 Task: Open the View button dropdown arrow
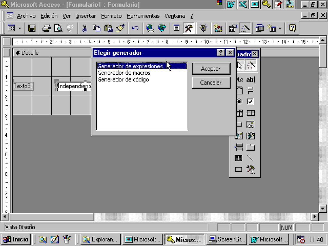pyautogui.click(x=20, y=28)
